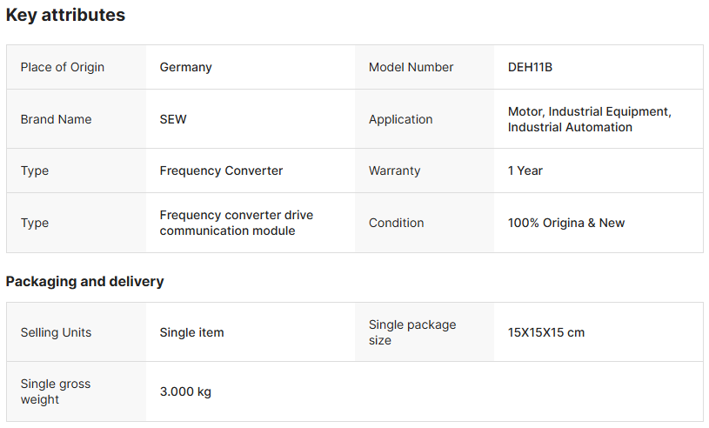
Task: Click the 15X15X15 cm size value
Action: 545,332
